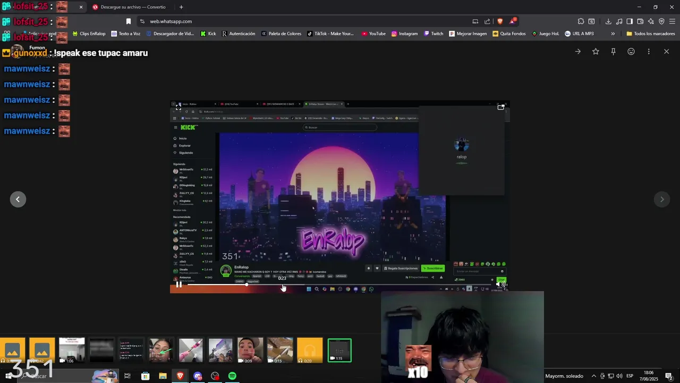Open the Leo AI assistant icon
The image size is (680, 383).
click(x=651, y=21)
